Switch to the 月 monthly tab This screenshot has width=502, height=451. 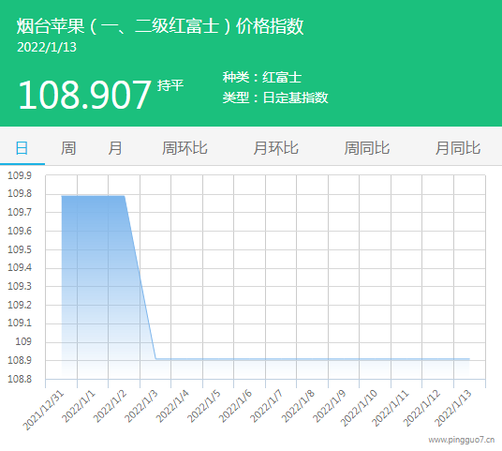114,148
